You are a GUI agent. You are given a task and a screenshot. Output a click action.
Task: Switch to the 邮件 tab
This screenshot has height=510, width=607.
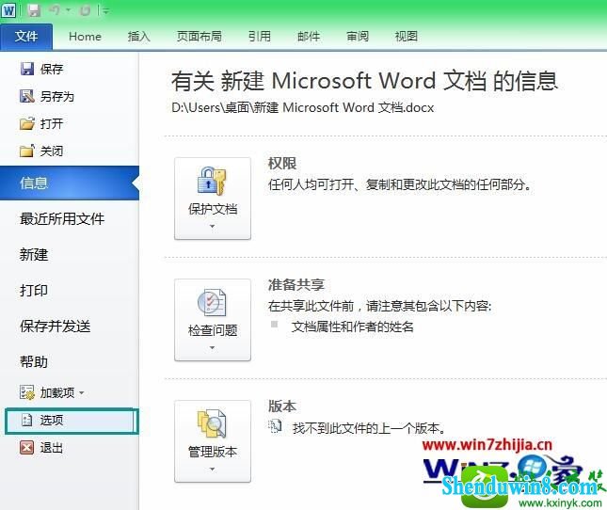pyautogui.click(x=308, y=37)
